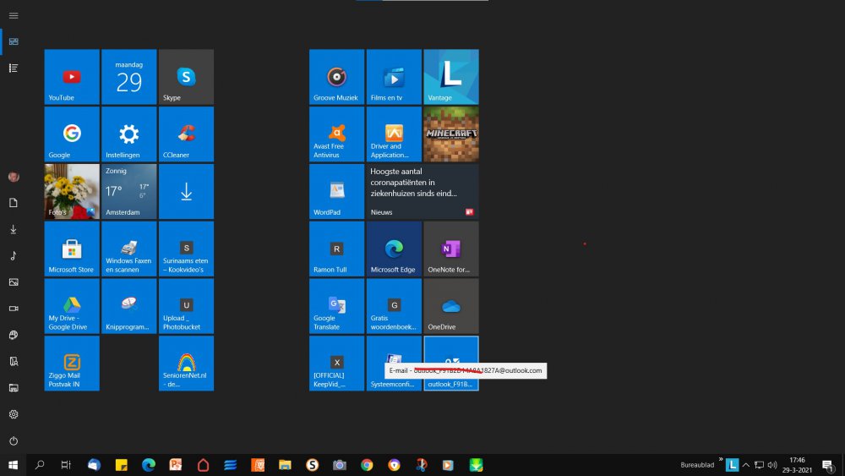Open the coronavirus Nieuws live tile
845x476 pixels.
[x=422, y=192]
